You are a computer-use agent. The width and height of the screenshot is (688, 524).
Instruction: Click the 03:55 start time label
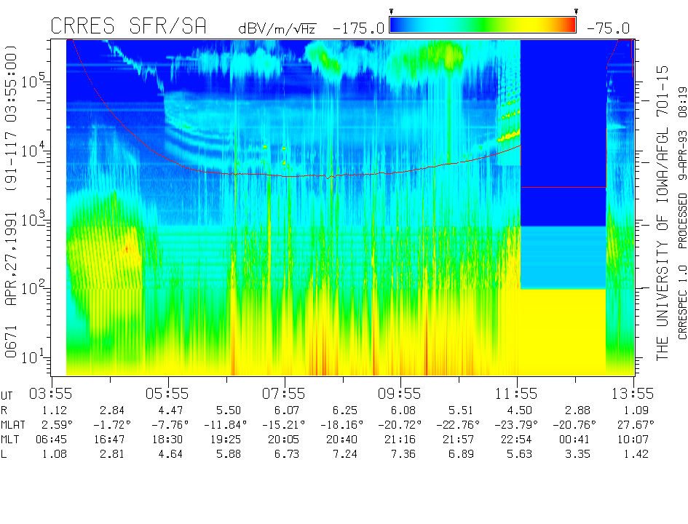51,394
